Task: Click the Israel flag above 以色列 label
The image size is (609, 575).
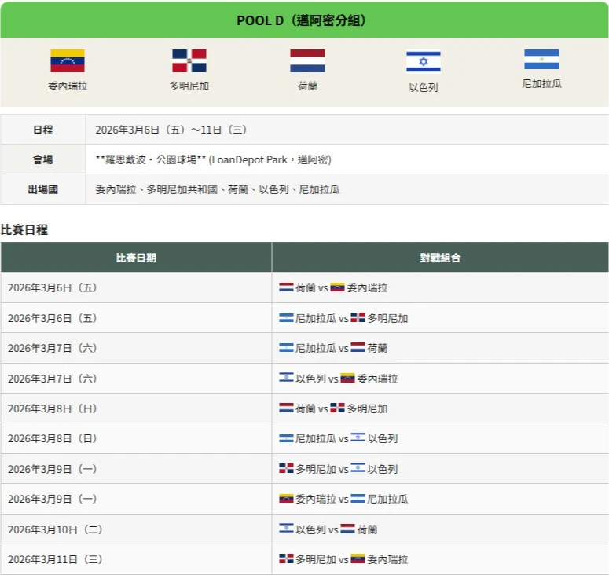Action: (423, 62)
